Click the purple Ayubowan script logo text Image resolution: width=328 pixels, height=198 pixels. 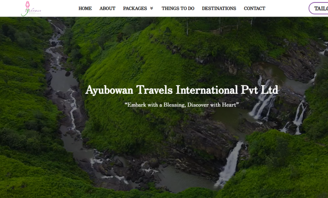[x=33, y=10]
